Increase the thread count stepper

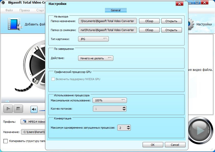click(x=124, y=107)
